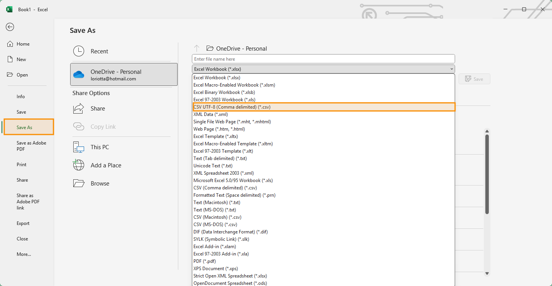Choose Excel Template (*.xltx)
Screen dimensions: 552x286
(x=323, y=136)
